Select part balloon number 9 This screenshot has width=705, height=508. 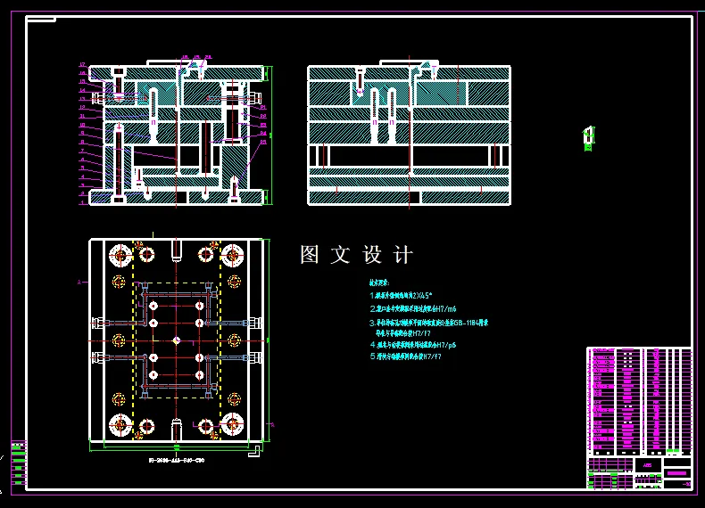pos(83,134)
